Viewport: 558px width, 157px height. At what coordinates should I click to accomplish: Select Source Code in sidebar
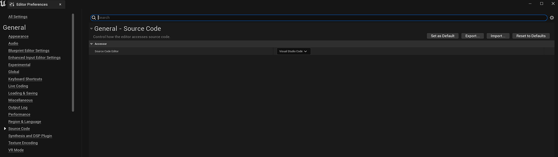click(19, 129)
